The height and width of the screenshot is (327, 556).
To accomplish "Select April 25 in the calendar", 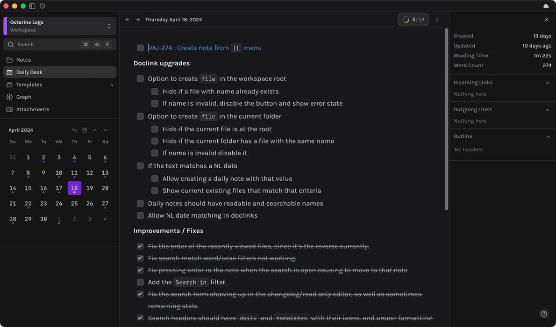I will [x=74, y=204].
